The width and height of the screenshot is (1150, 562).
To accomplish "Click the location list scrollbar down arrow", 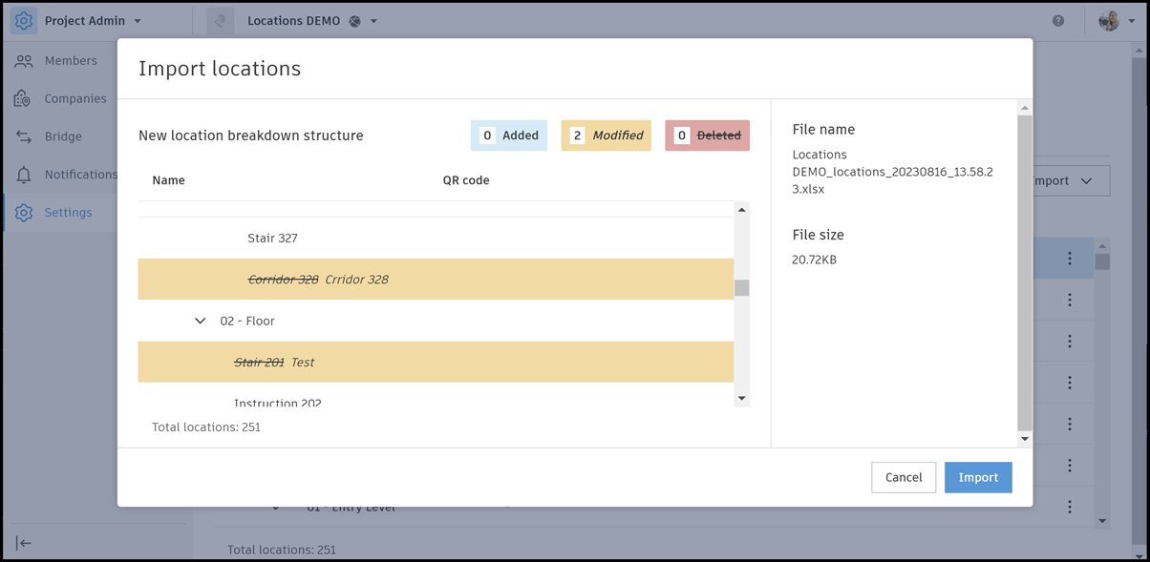I will coord(741,398).
